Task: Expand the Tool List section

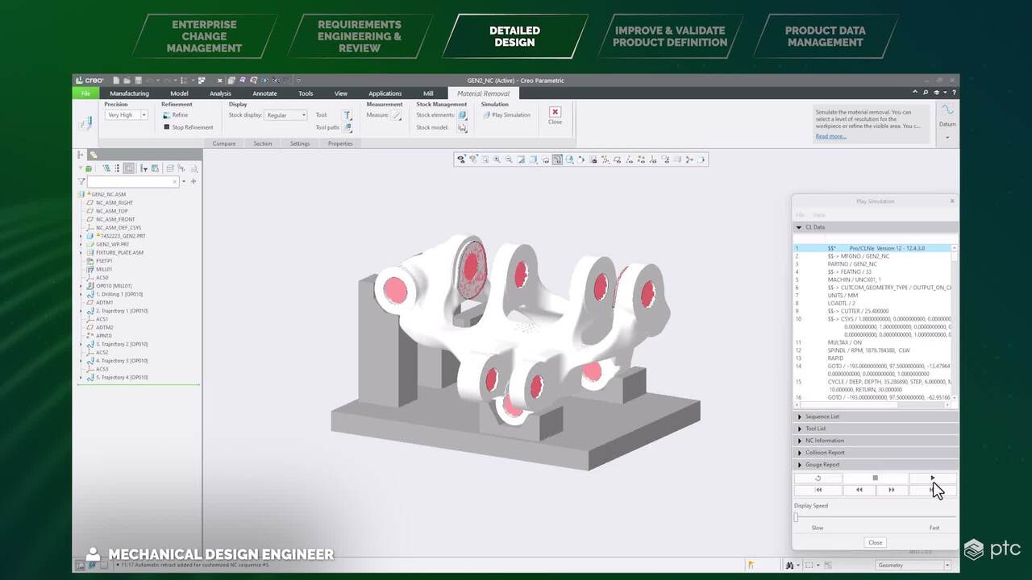Action: (815, 429)
